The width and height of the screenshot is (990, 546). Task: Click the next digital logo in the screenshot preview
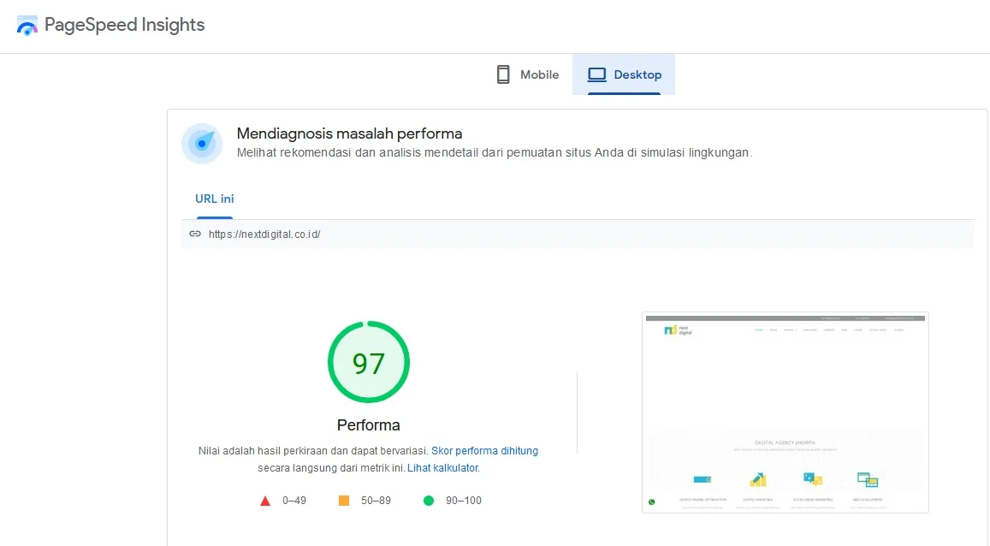(678, 329)
